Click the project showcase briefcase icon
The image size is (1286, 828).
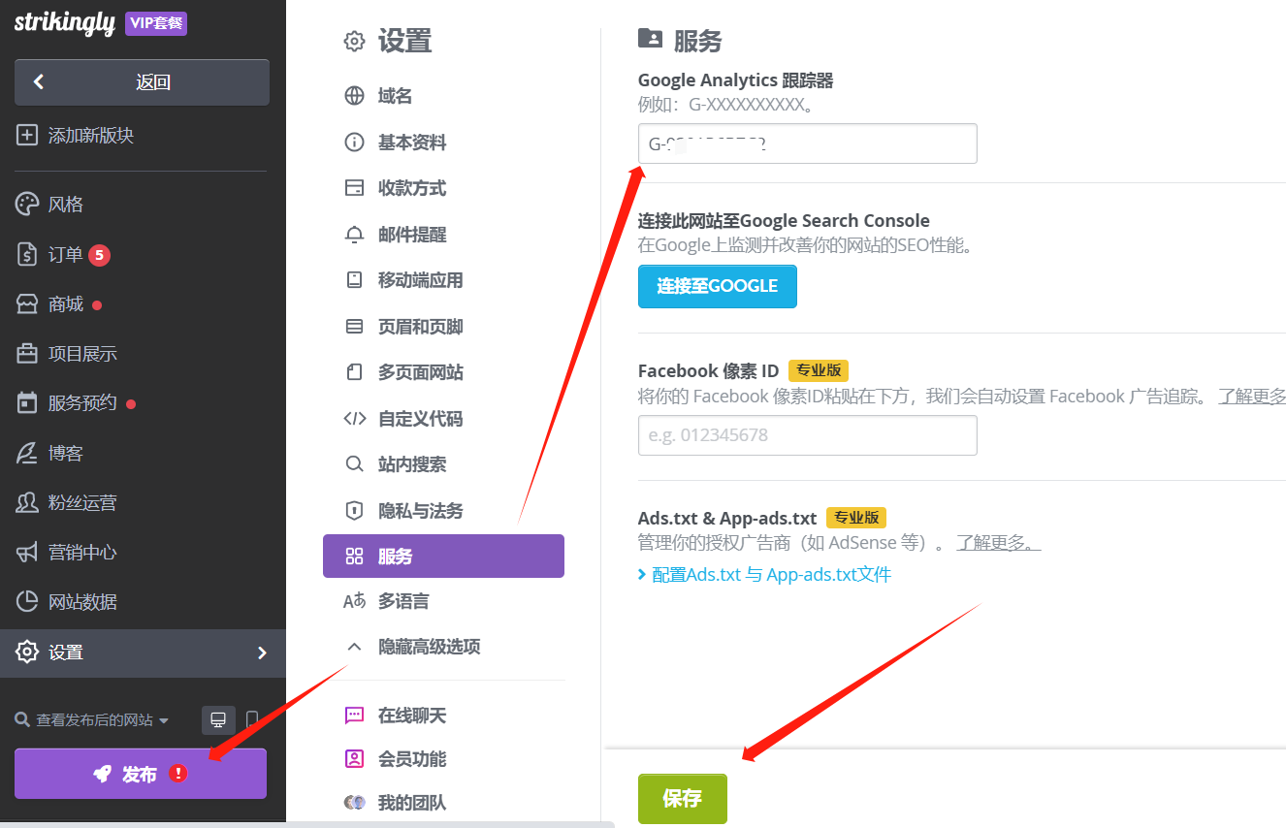(27, 354)
